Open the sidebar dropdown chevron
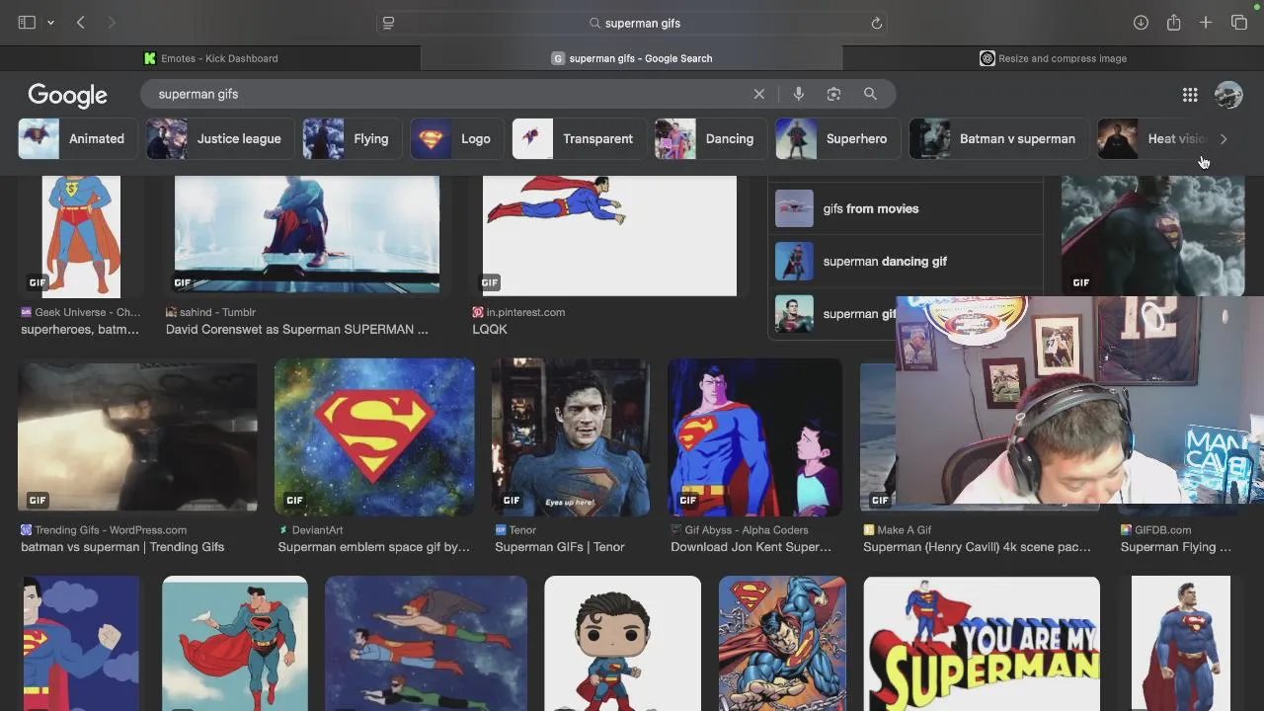 [x=50, y=23]
